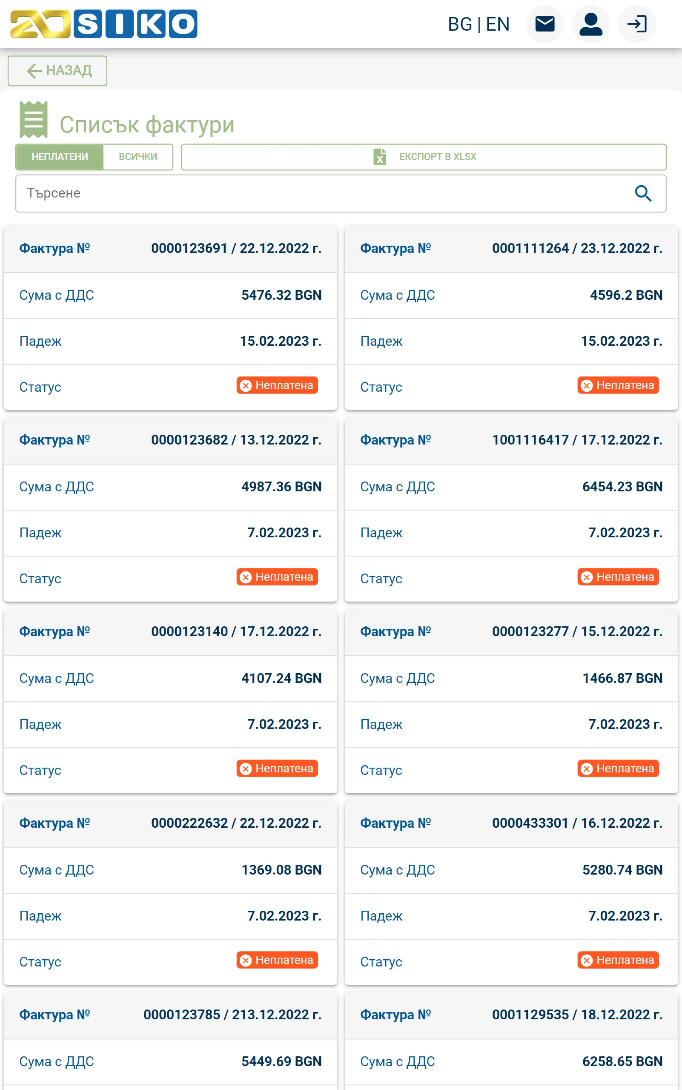Click the logout arrow icon
The height and width of the screenshot is (1090, 682).
point(637,24)
